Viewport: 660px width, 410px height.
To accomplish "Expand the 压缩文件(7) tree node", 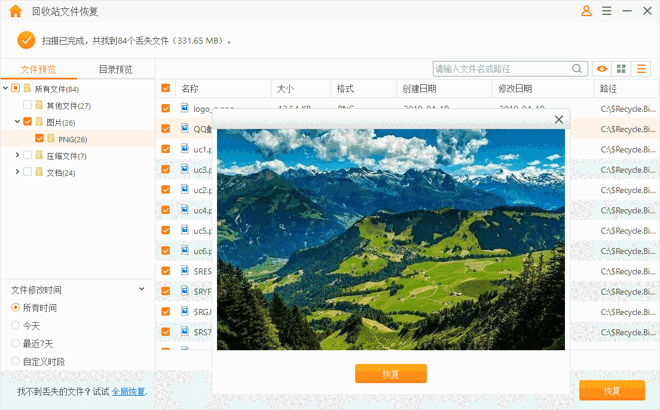I will pos(17,155).
